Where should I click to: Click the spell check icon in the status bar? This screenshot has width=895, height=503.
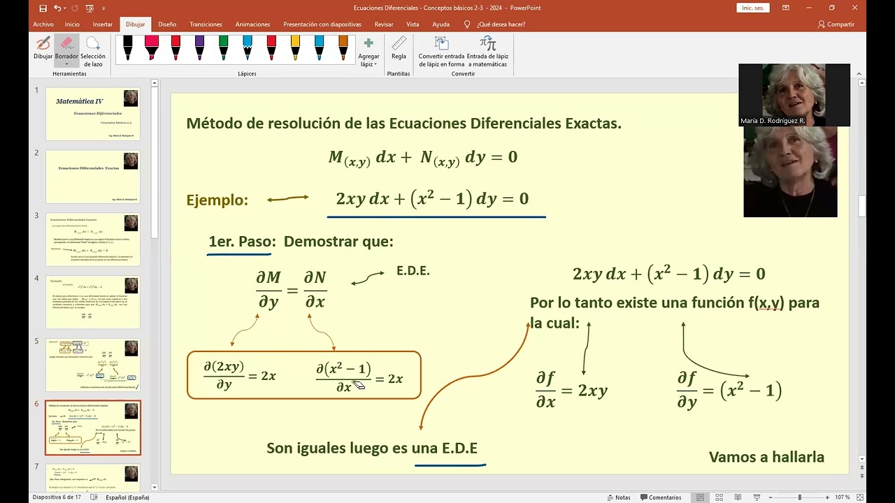tap(93, 497)
